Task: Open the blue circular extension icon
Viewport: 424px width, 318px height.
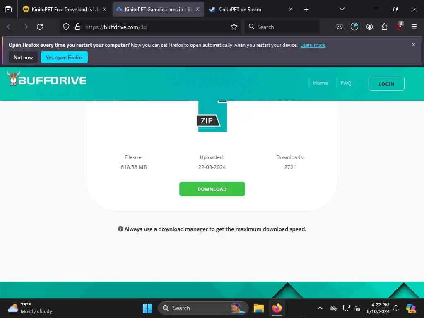Action: [x=354, y=27]
